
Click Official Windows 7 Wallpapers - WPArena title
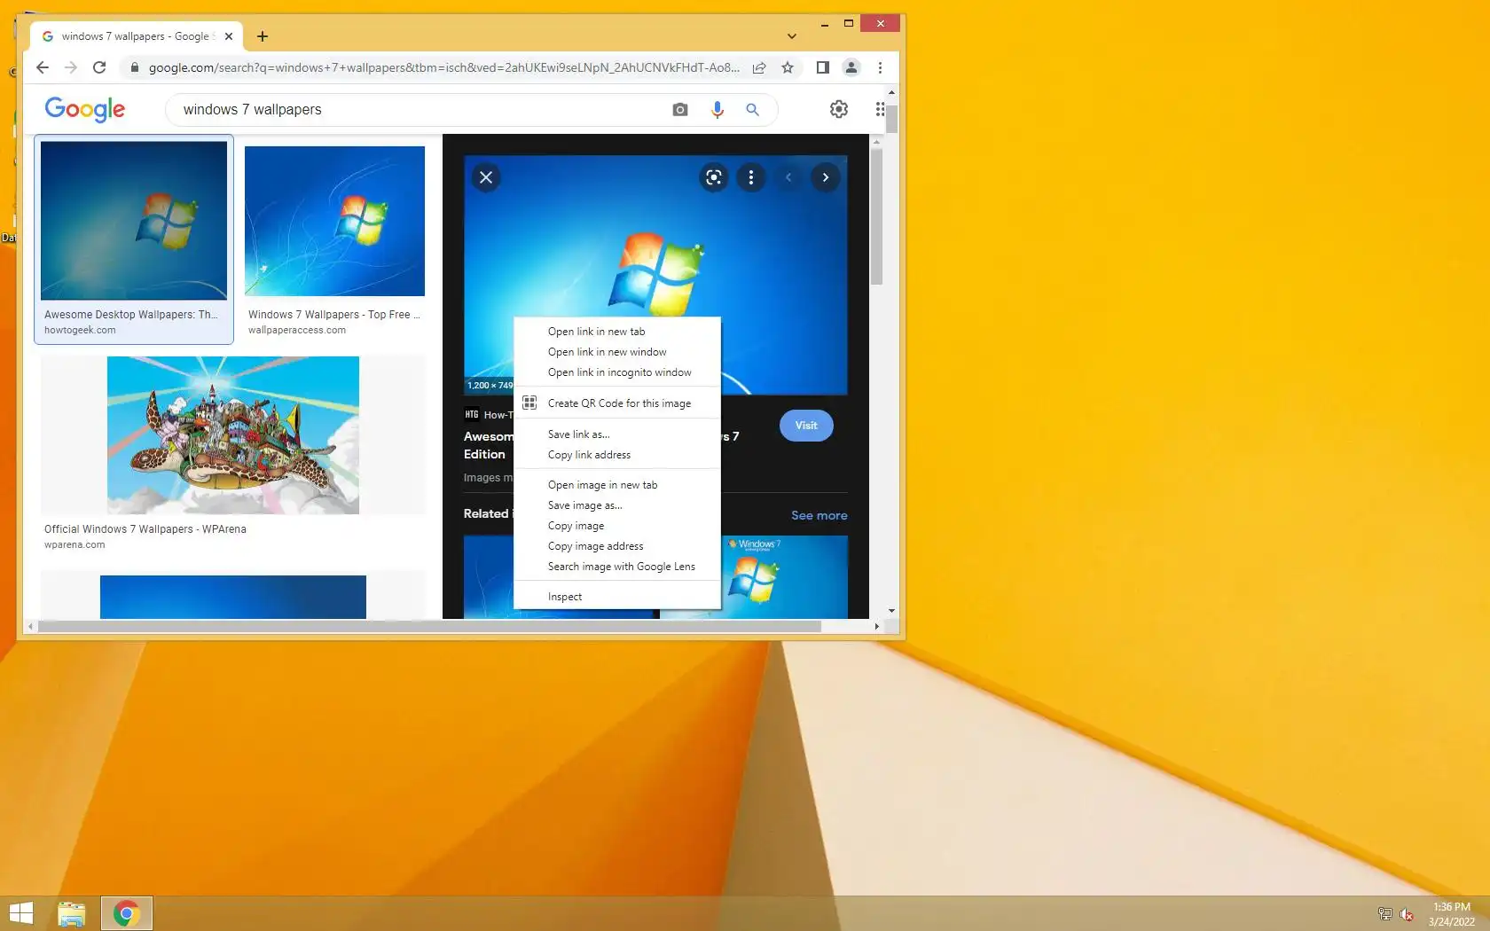click(x=145, y=529)
